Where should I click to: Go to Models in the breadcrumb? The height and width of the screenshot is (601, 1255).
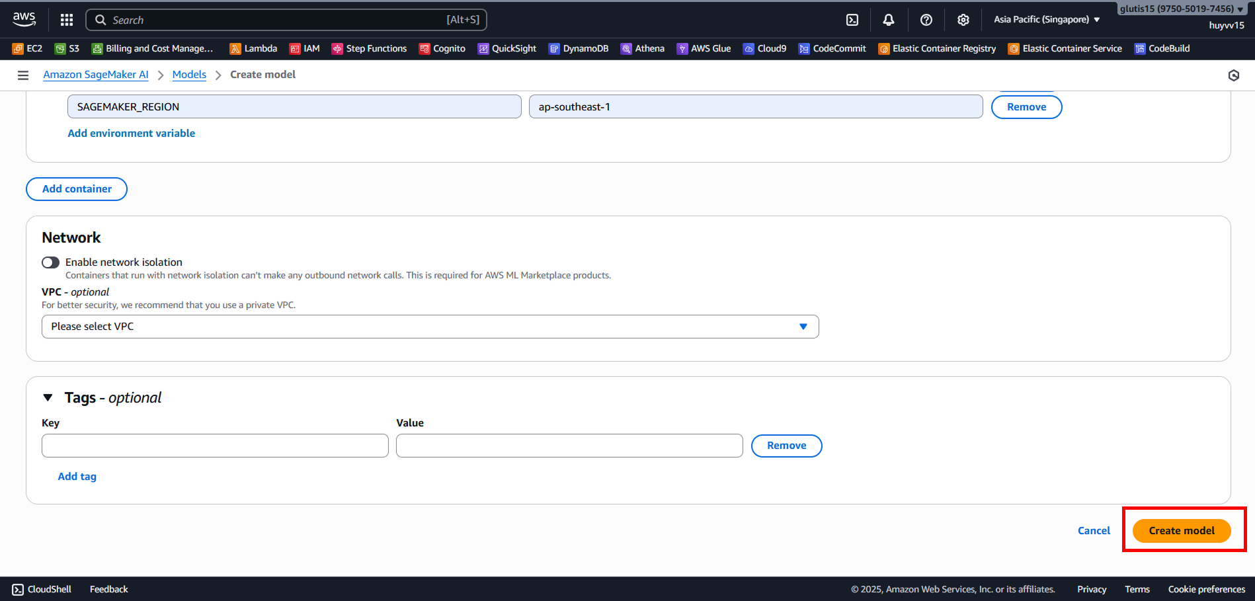coord(189,75)
